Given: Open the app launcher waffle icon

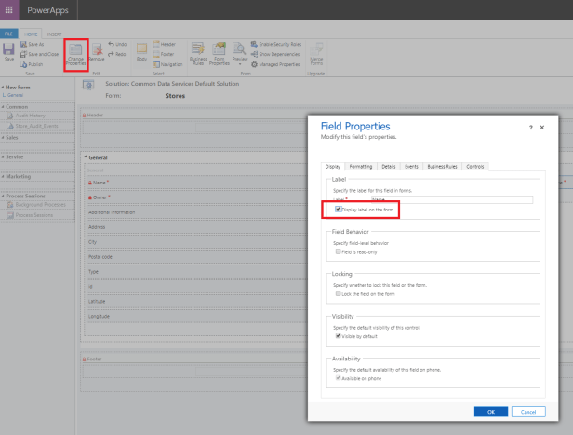Looking at the screenshot, I should coord(9,9).
